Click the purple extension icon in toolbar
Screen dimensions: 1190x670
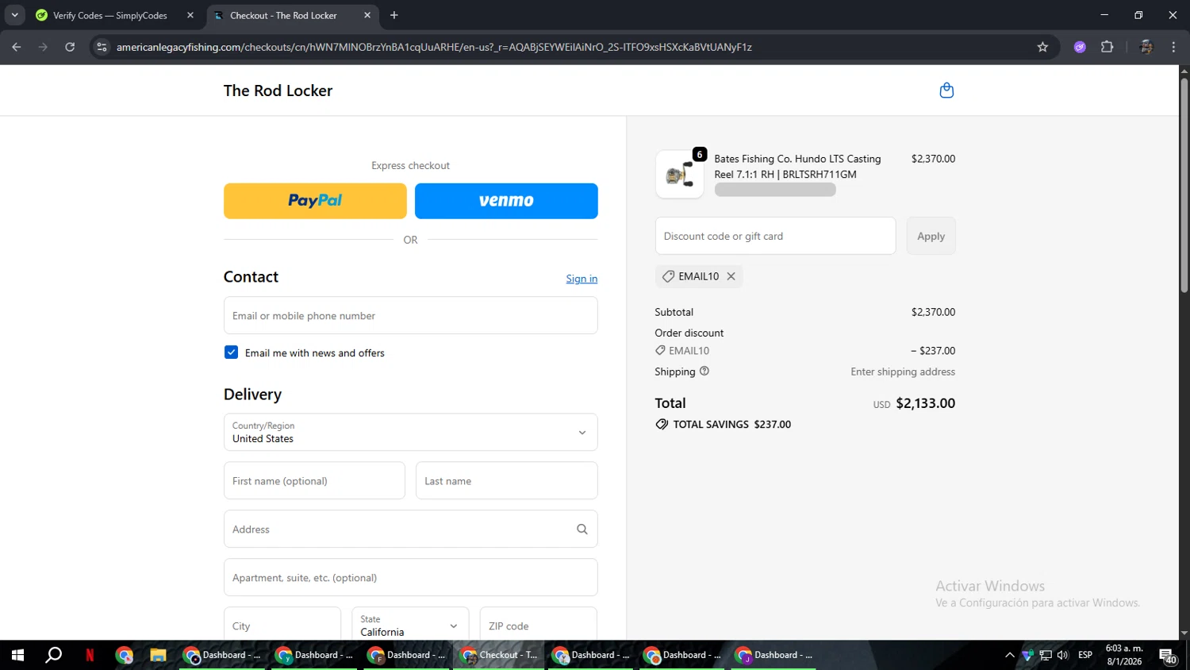click(x=1080, y=47)
